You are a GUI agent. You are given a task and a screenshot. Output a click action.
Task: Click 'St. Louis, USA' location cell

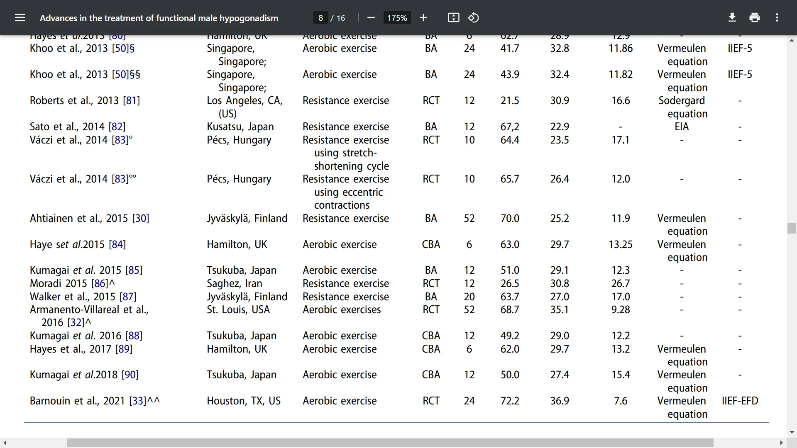click(238, 310)
